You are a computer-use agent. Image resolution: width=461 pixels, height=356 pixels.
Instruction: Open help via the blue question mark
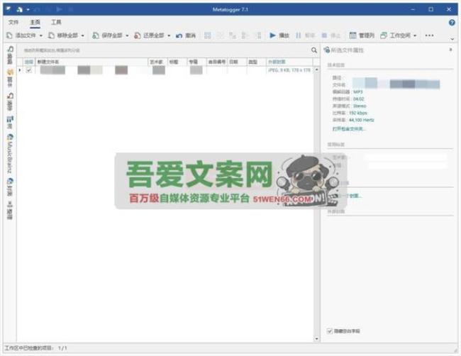coord(452,23)
